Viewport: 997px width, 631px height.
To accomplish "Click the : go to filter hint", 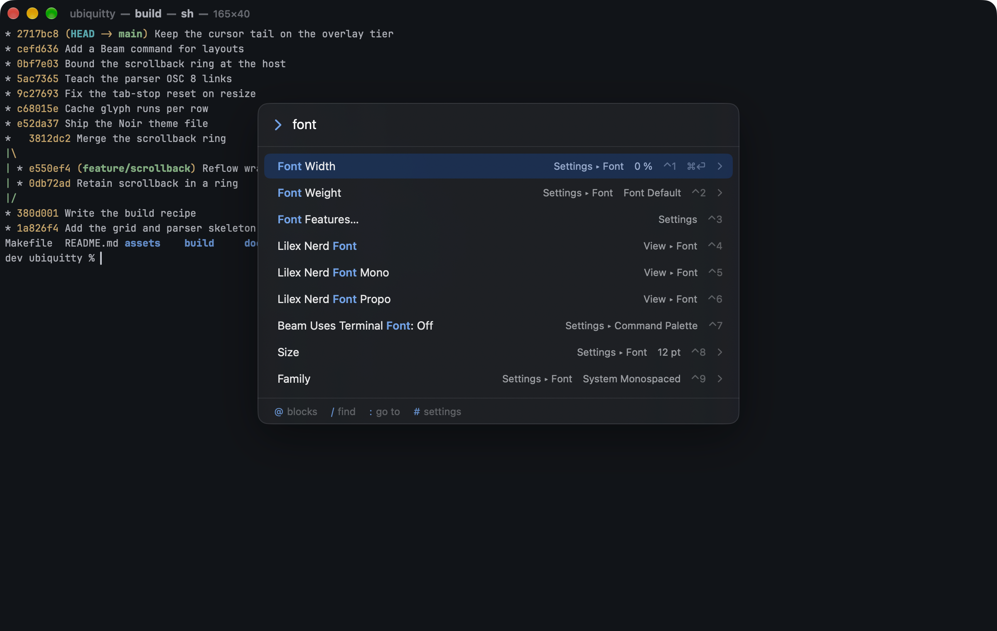I will pyautogui.click(x=385, y=411).
